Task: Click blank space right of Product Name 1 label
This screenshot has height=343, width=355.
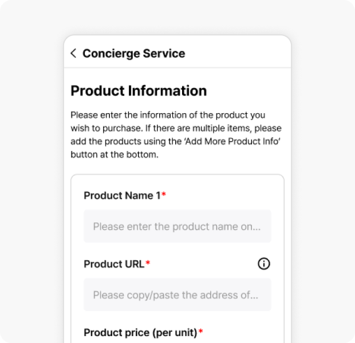Action: point(223,196)
